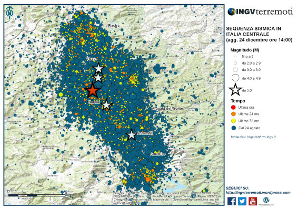Click the orange 'Ultime 24 ore' swatch
The height and width of the screenshot is (210, 297).
pyautogui.click(x=234, y=114)
